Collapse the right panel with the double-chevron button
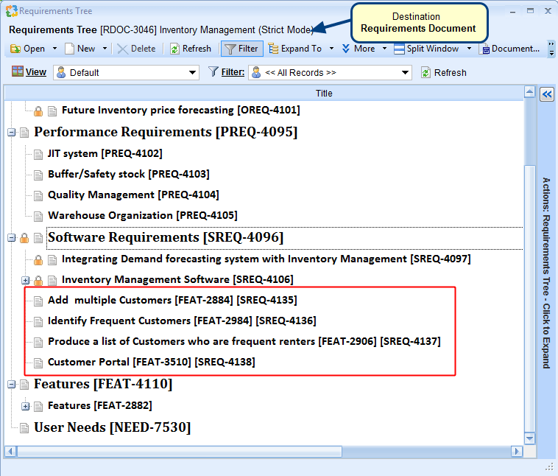The height and width of the screenshot is (476, 558). pos(547,94)
